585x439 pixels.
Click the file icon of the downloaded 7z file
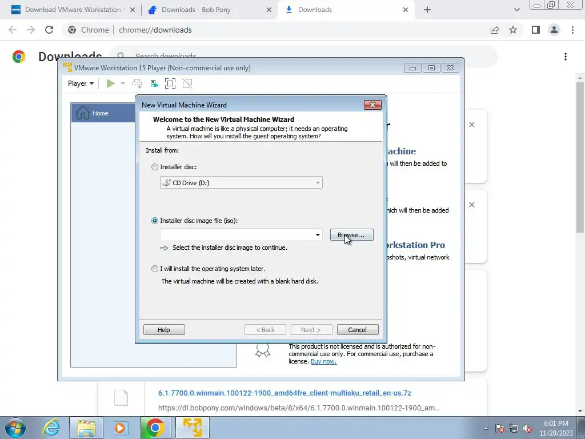(121, 398)
